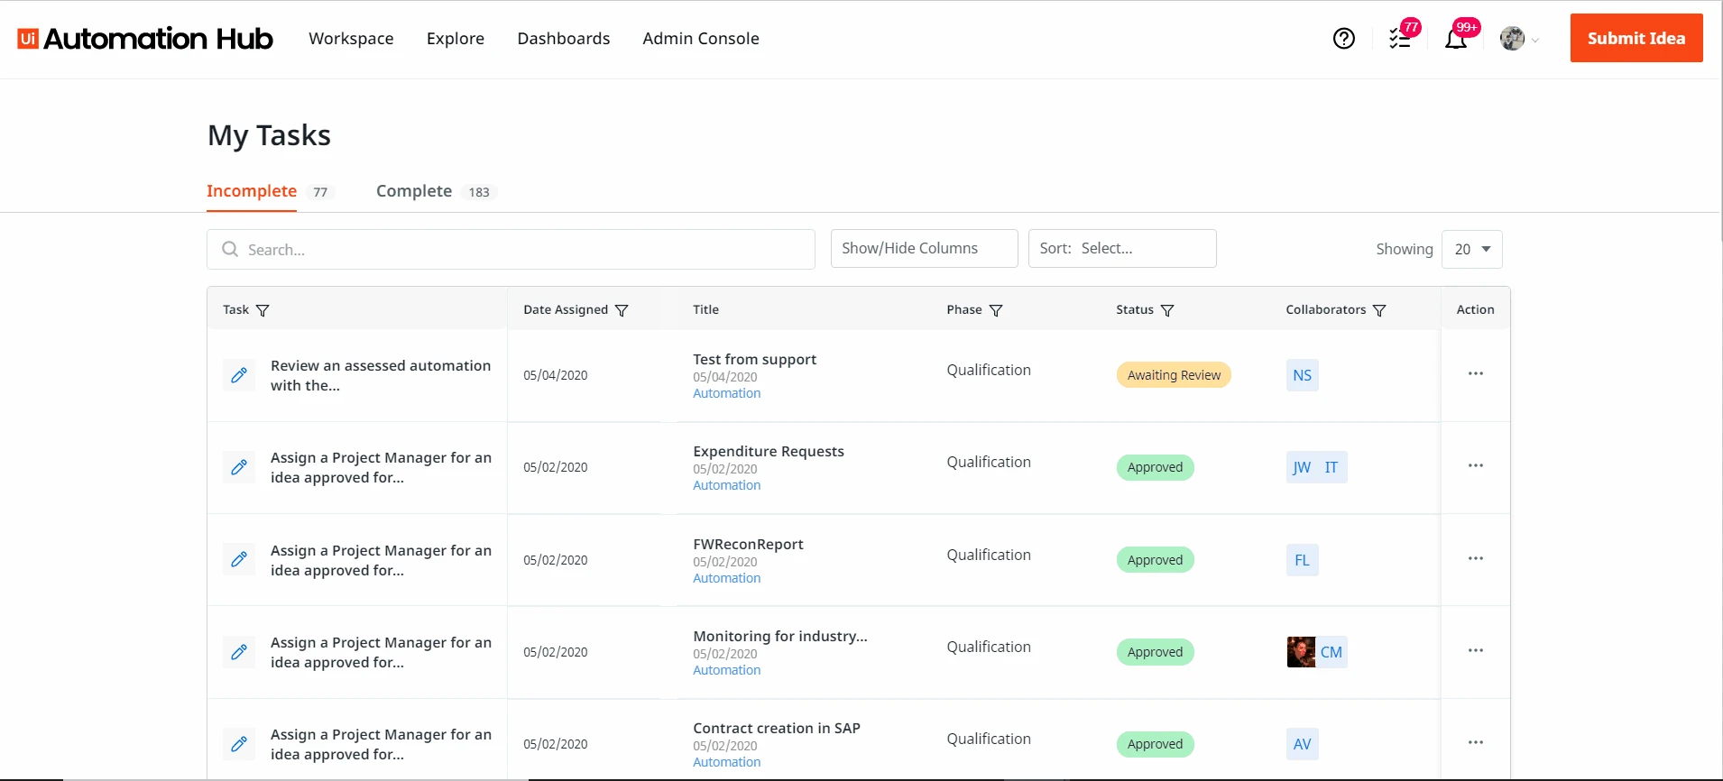The width and height of the screenshot is (1723, 781).
Task: Open the Dashboards menu
Action: (564, 39)
